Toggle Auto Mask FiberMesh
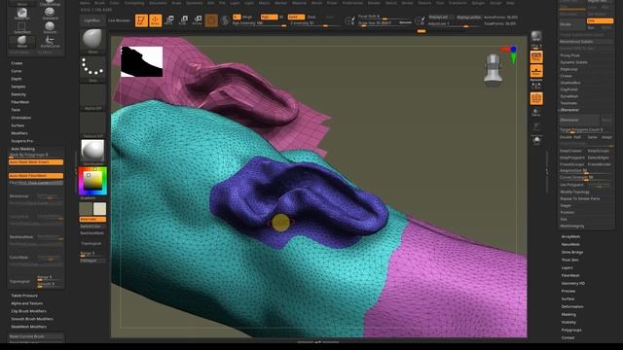The height and width of the screenshot is (350, 623). click(x=36, y=175)
